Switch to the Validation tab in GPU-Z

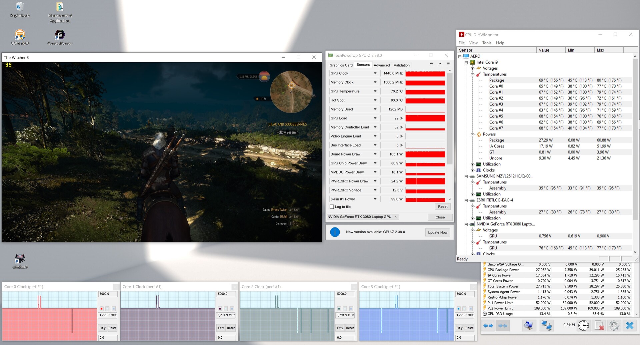402,65
